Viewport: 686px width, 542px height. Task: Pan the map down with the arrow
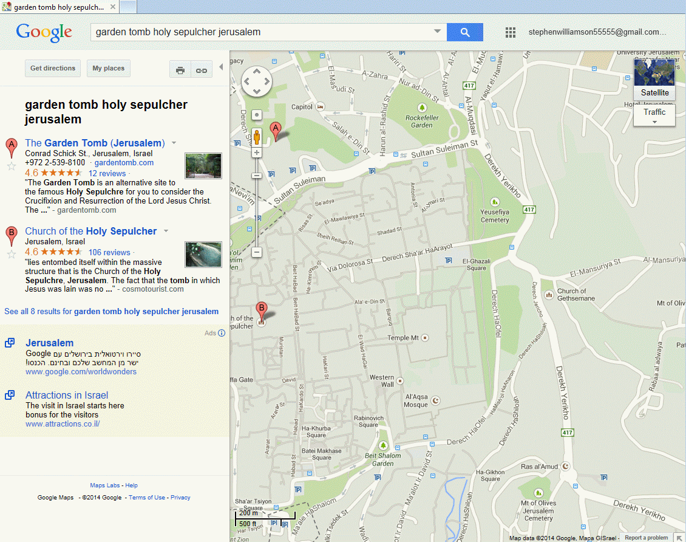257,91
